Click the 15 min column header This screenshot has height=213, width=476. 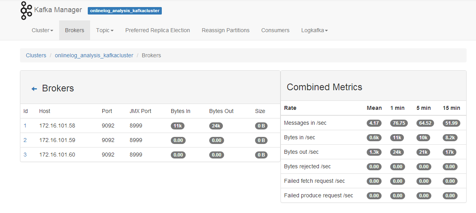451,108
